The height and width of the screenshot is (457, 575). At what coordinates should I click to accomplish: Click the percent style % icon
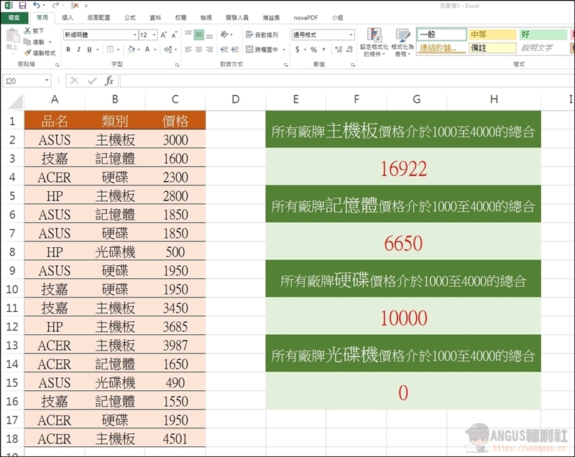pos(313,50)
